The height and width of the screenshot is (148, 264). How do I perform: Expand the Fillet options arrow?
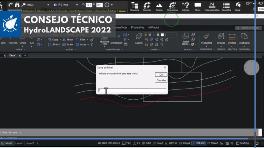pos(87,40)
